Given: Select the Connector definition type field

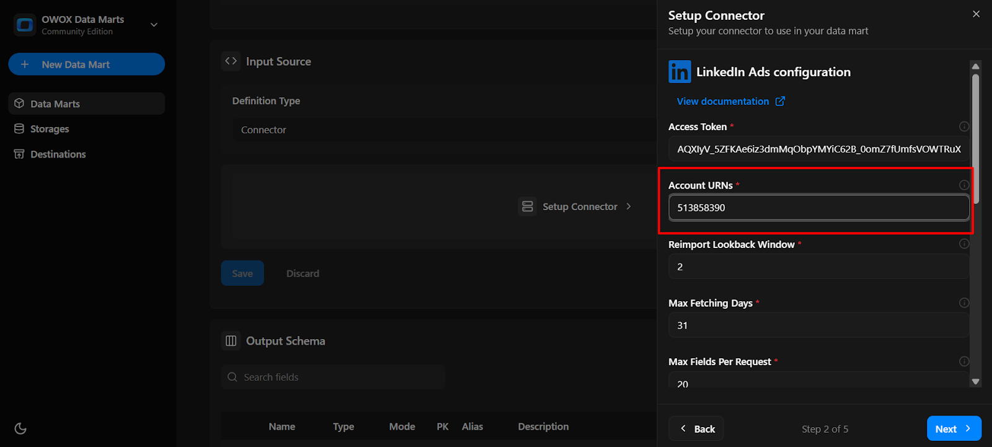Looking at the screenshot, I should pos(444,130).
